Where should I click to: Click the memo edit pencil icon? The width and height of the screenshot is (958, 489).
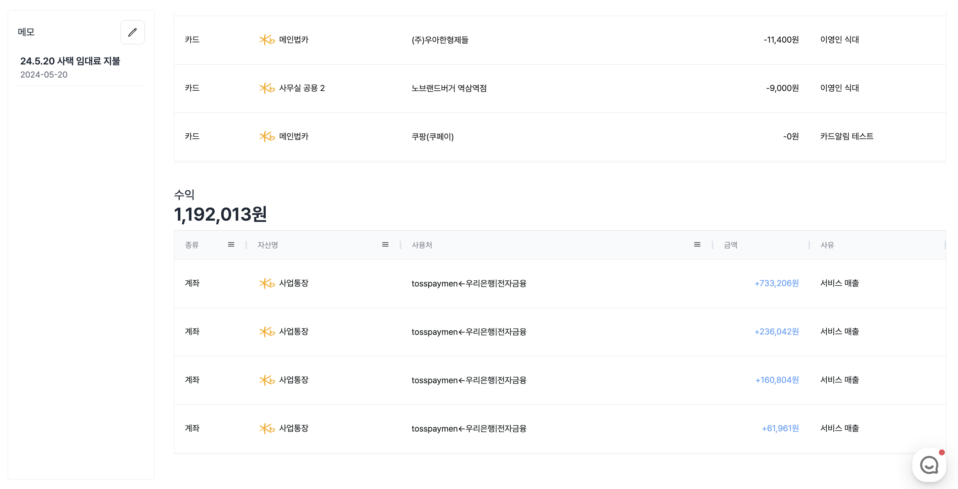(x=132, y=32)
